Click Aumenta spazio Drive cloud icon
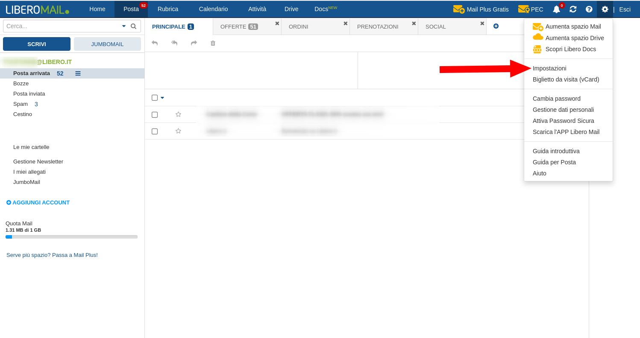This screenshot has width=640, height=338. [x=538, y=37]
